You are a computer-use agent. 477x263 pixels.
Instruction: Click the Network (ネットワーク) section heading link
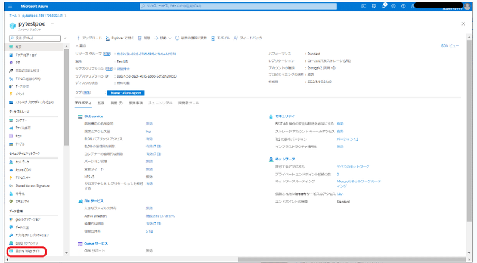(285, 159)
